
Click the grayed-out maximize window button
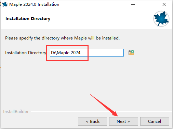click(148, 4)
